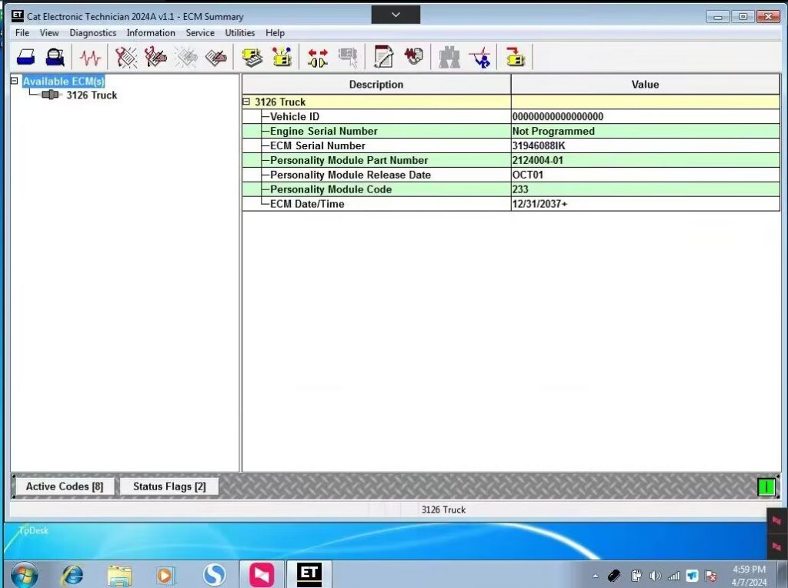The image size is (788, 588).
Task: Click the Status Flags [2] button
Action: [x=169, y=486]
